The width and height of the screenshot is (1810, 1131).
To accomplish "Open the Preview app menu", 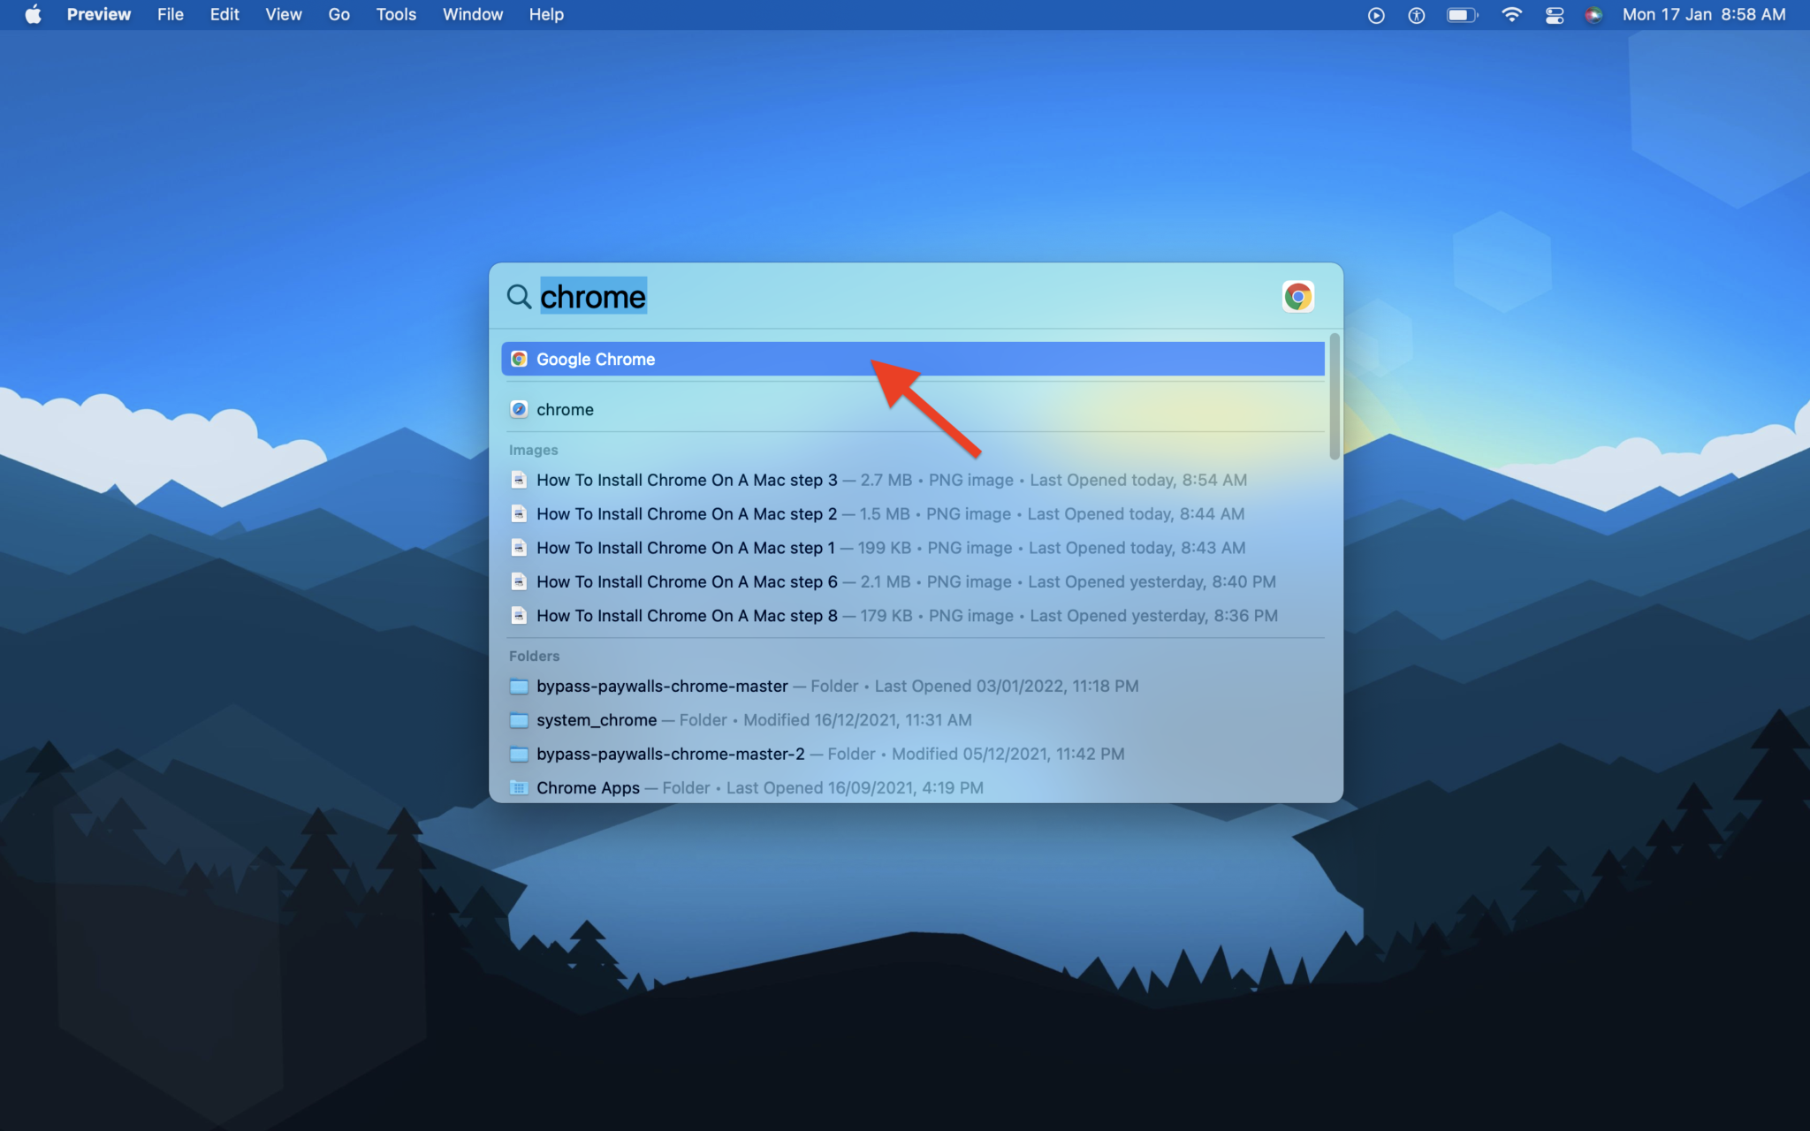I will click(99, 14).
